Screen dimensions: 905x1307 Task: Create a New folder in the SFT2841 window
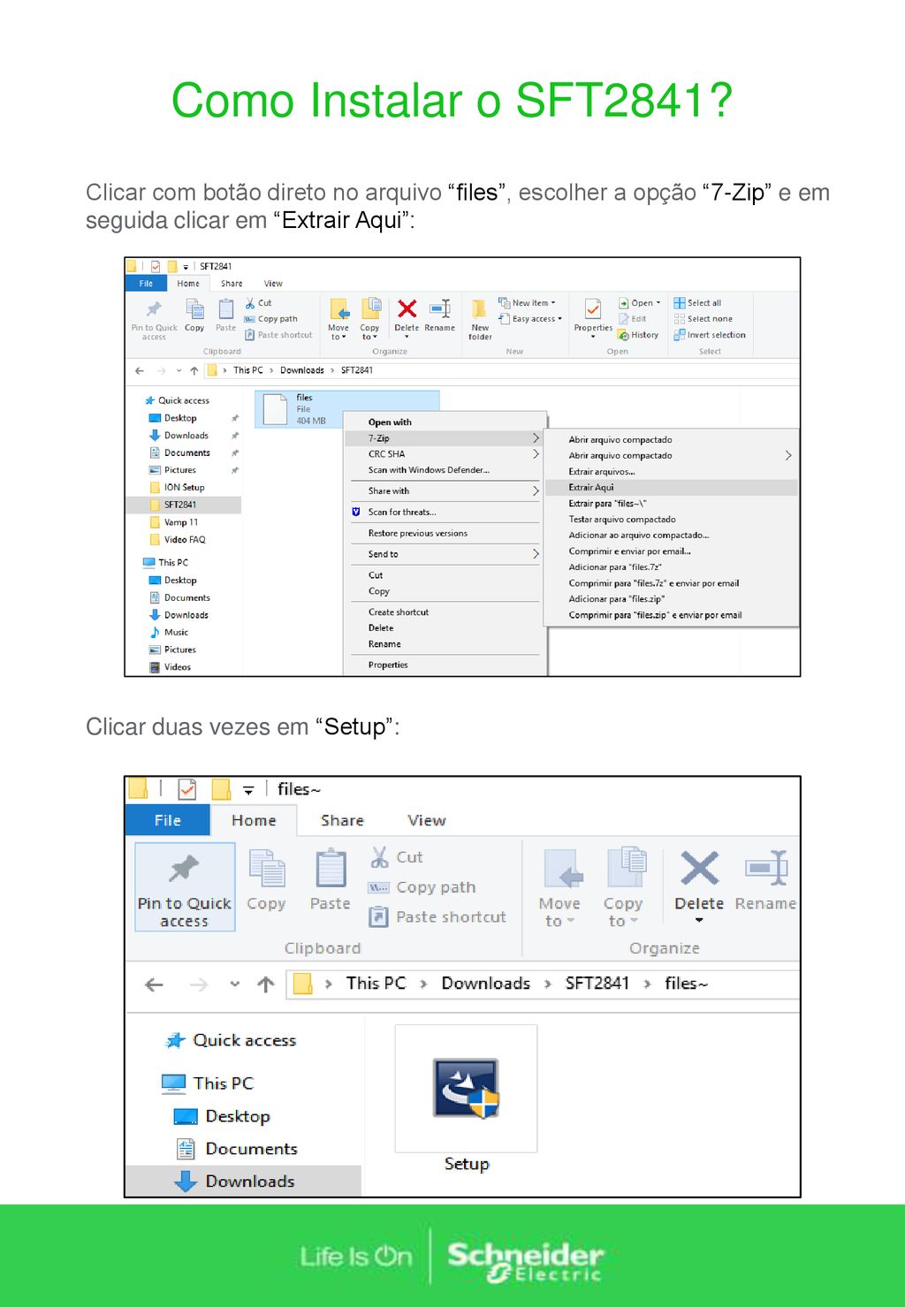coord(480,319)
